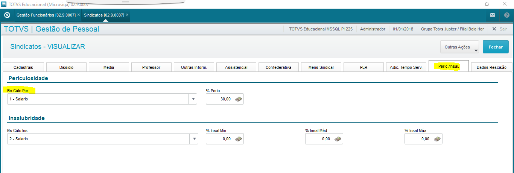Click the TOTVS home logo icon
The width and height of the screenshot is (514, 173).
pos(7,15)
